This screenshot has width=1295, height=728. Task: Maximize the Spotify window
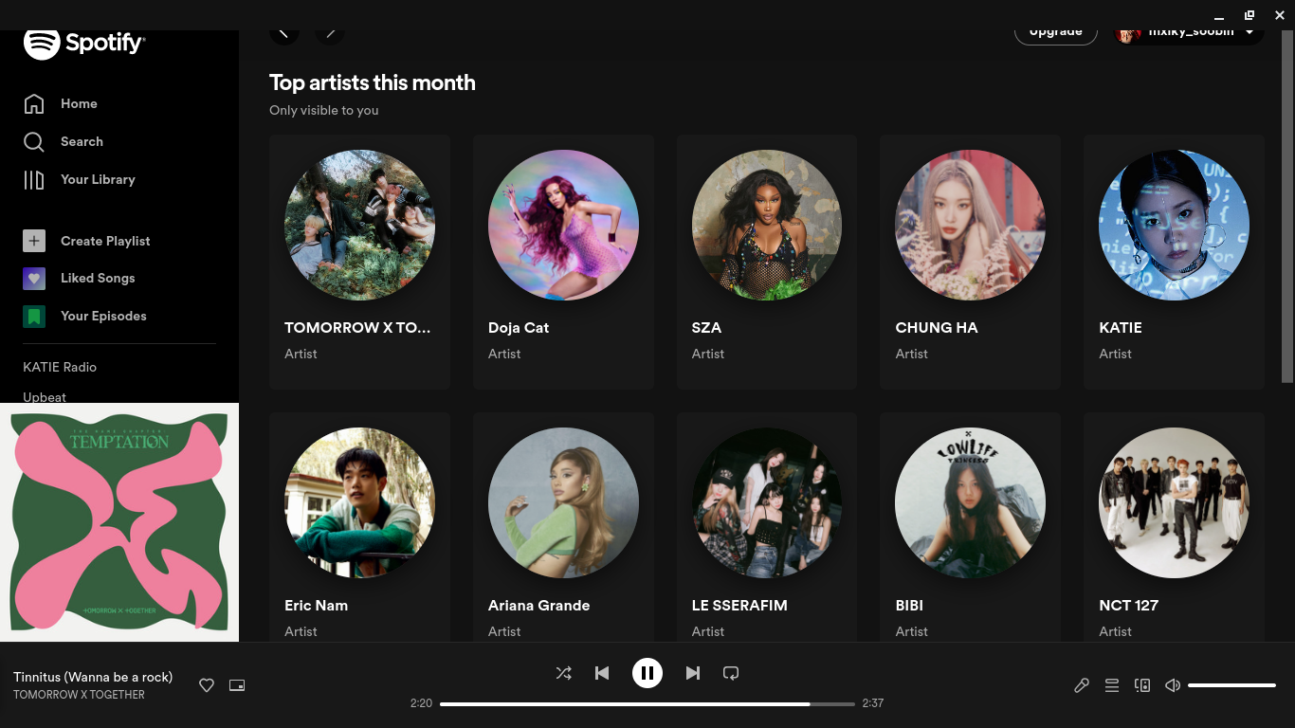pyautogui.click(x=1249, y=15)
